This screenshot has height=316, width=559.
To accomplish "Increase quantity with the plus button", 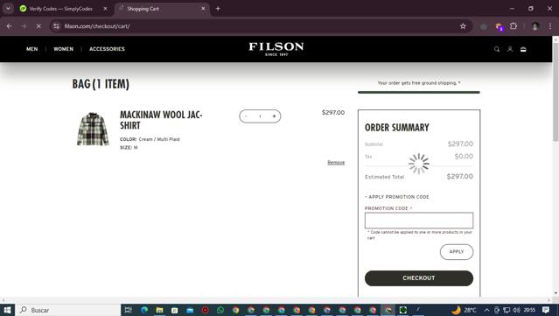I will [x=274, y=116].
